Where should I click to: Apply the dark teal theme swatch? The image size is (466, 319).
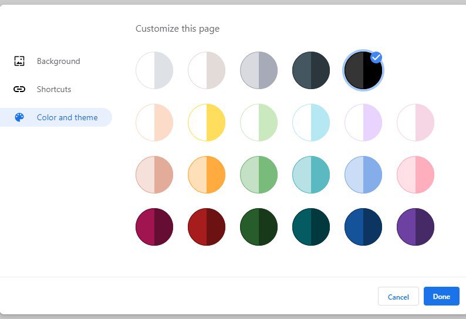(x=311, y=227)
